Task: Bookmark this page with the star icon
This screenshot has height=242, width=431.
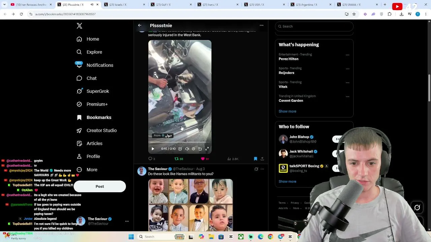Action: [x=354, y=14]
